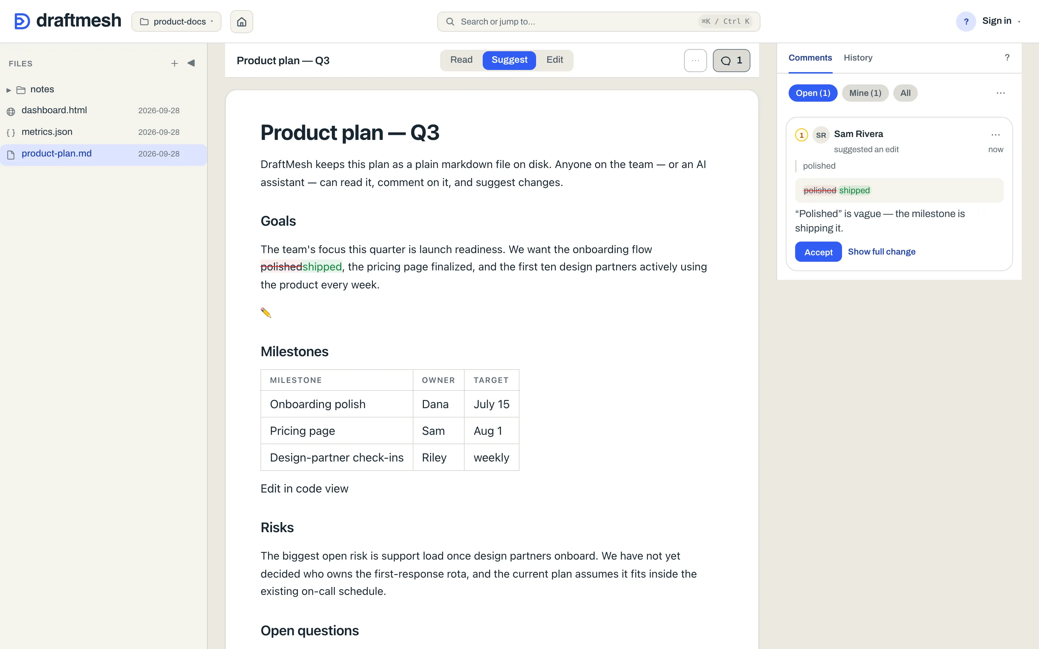
Task: Open metrics.json file
Action: pos(103,132)
